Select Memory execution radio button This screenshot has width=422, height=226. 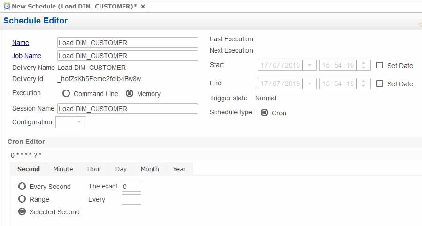tap(130, 93)
